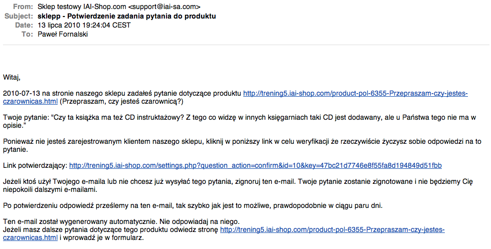The height and width of the screenshot is (249, 491).
Task: Open the product link in the first paragraph
Action: pos(356,94)
